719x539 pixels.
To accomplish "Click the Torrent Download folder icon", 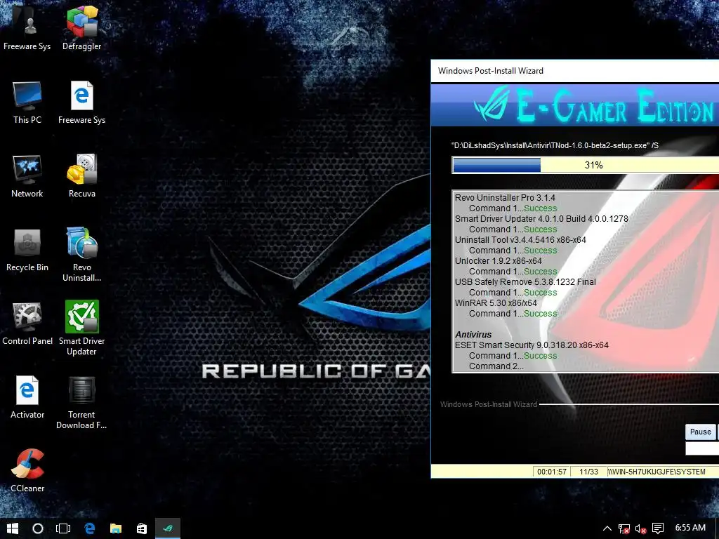I will pos(81,402).
